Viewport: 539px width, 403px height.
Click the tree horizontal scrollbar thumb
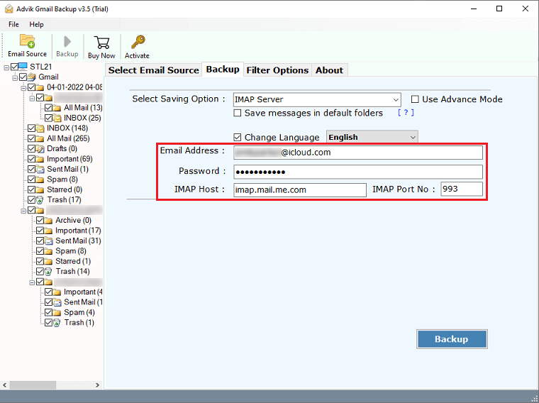click(33, 385)
